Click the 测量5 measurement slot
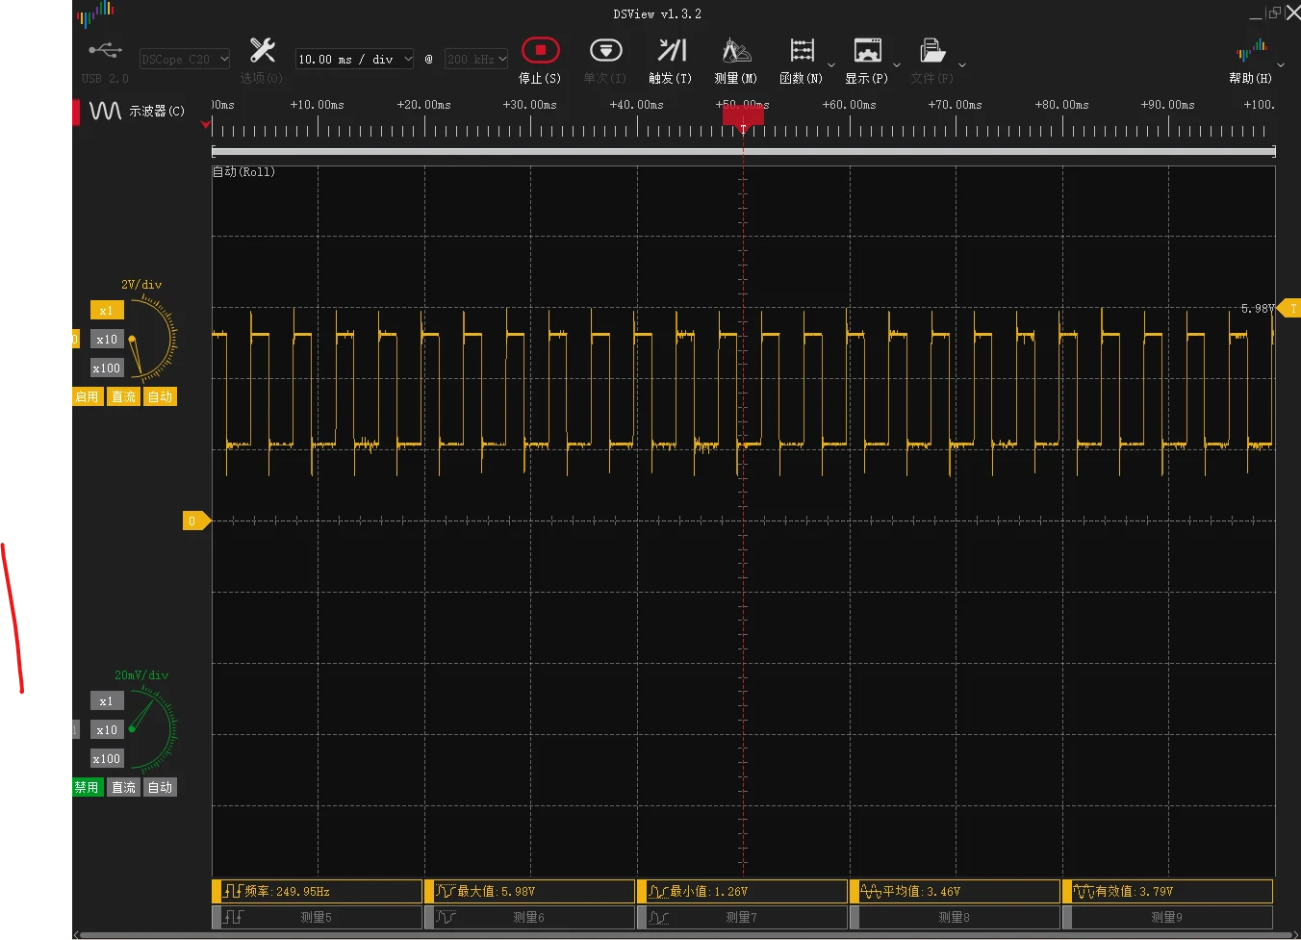The width and height of the screenshot is (1301, 940). [317, 917]
